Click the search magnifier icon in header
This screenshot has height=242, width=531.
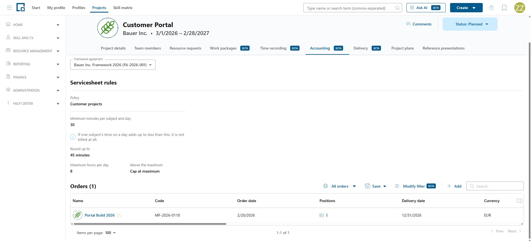pos(397,8)
